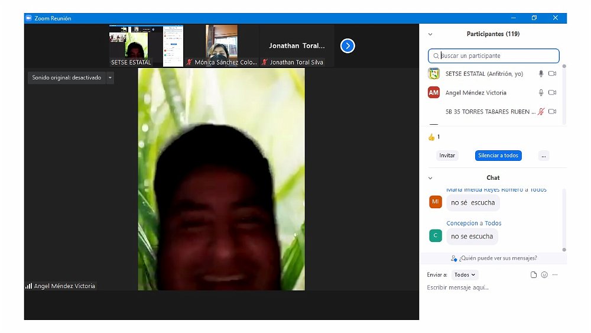This screenshot has height=333, width=591.
Task: Open participants more options (...) button
Action: coord(544,156)
